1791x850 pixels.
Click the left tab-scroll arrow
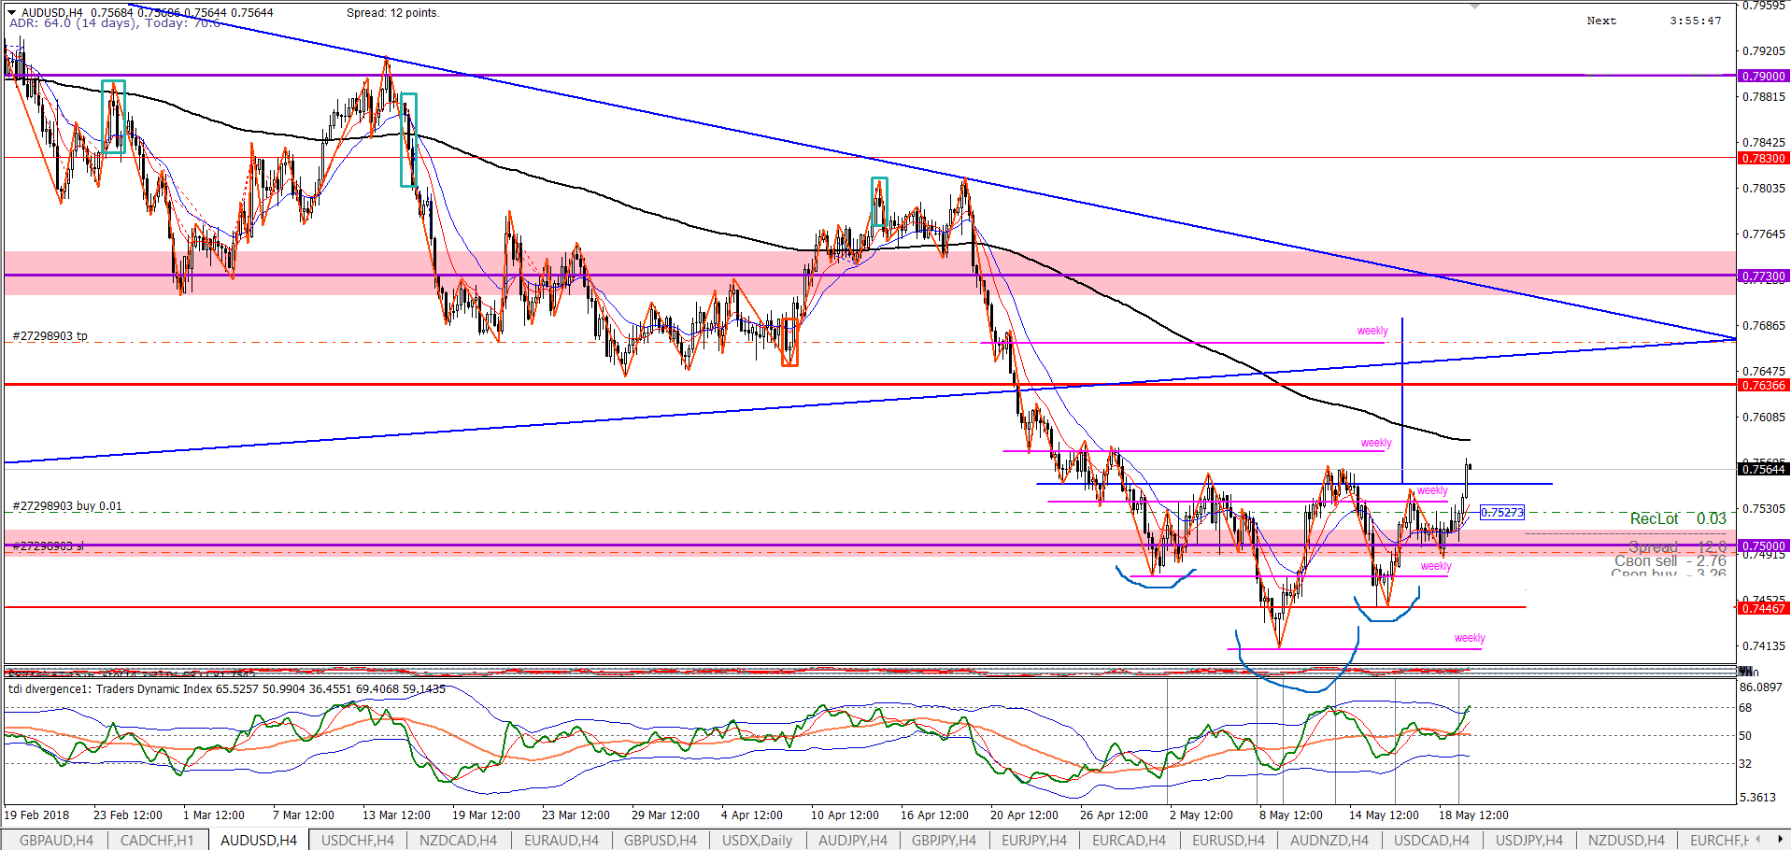click(x=1758, y=839)
